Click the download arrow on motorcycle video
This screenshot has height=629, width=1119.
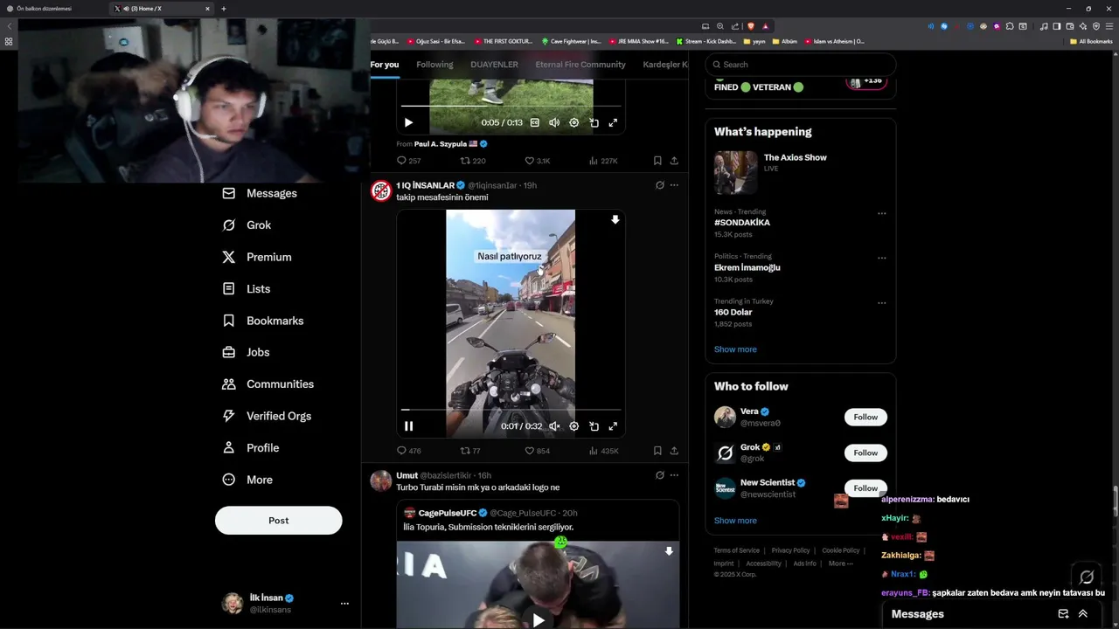615,220
